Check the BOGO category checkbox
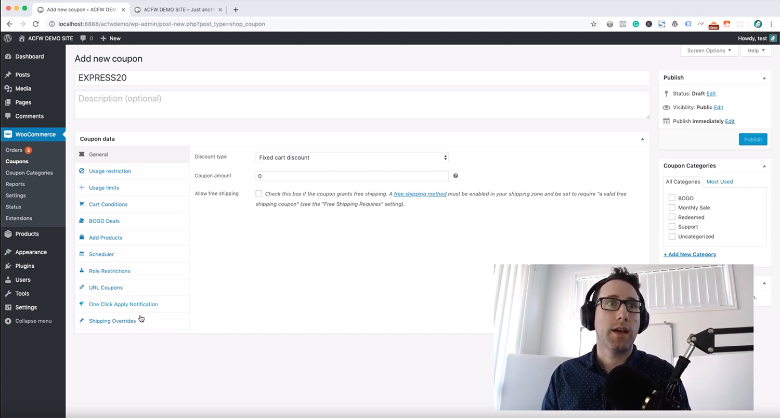This screenshot has height=418, width=780. [672, 198]
